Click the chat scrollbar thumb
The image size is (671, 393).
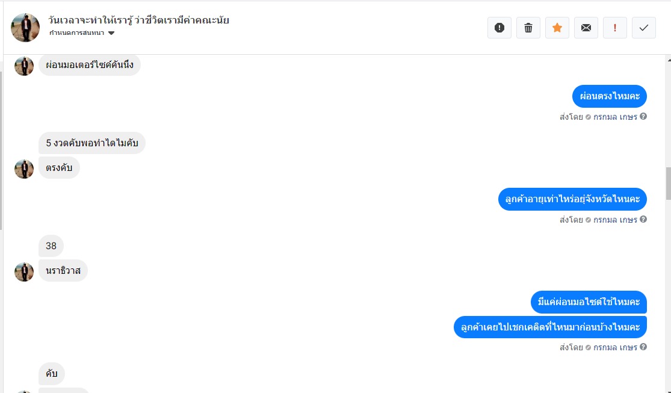[668, 183]
